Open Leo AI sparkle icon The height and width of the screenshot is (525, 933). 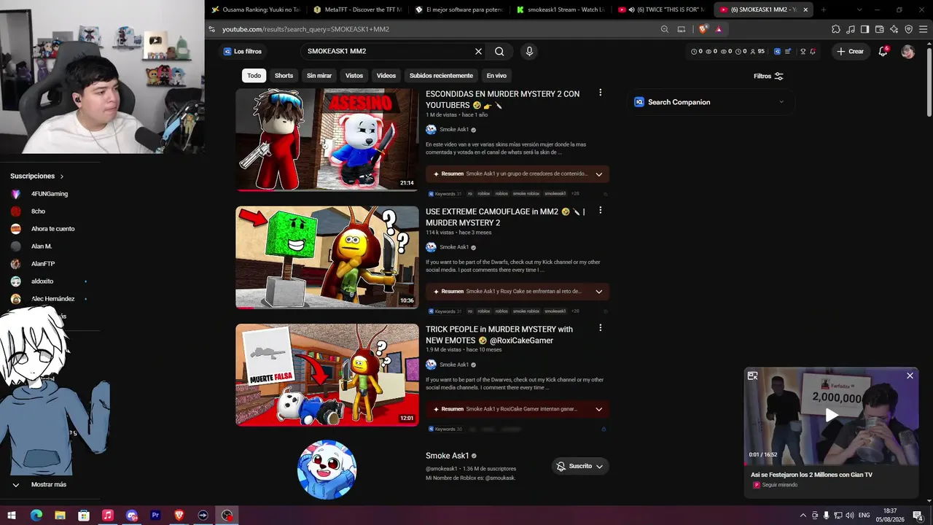(894, 29)
